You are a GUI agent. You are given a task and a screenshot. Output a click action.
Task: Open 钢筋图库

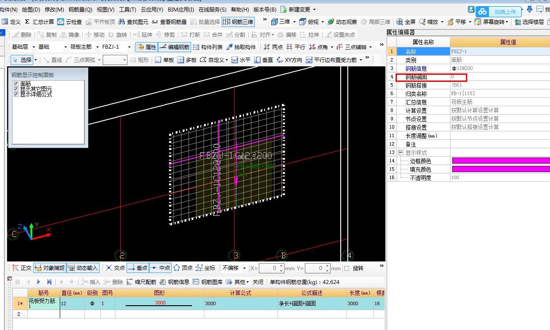click(208, 282)
